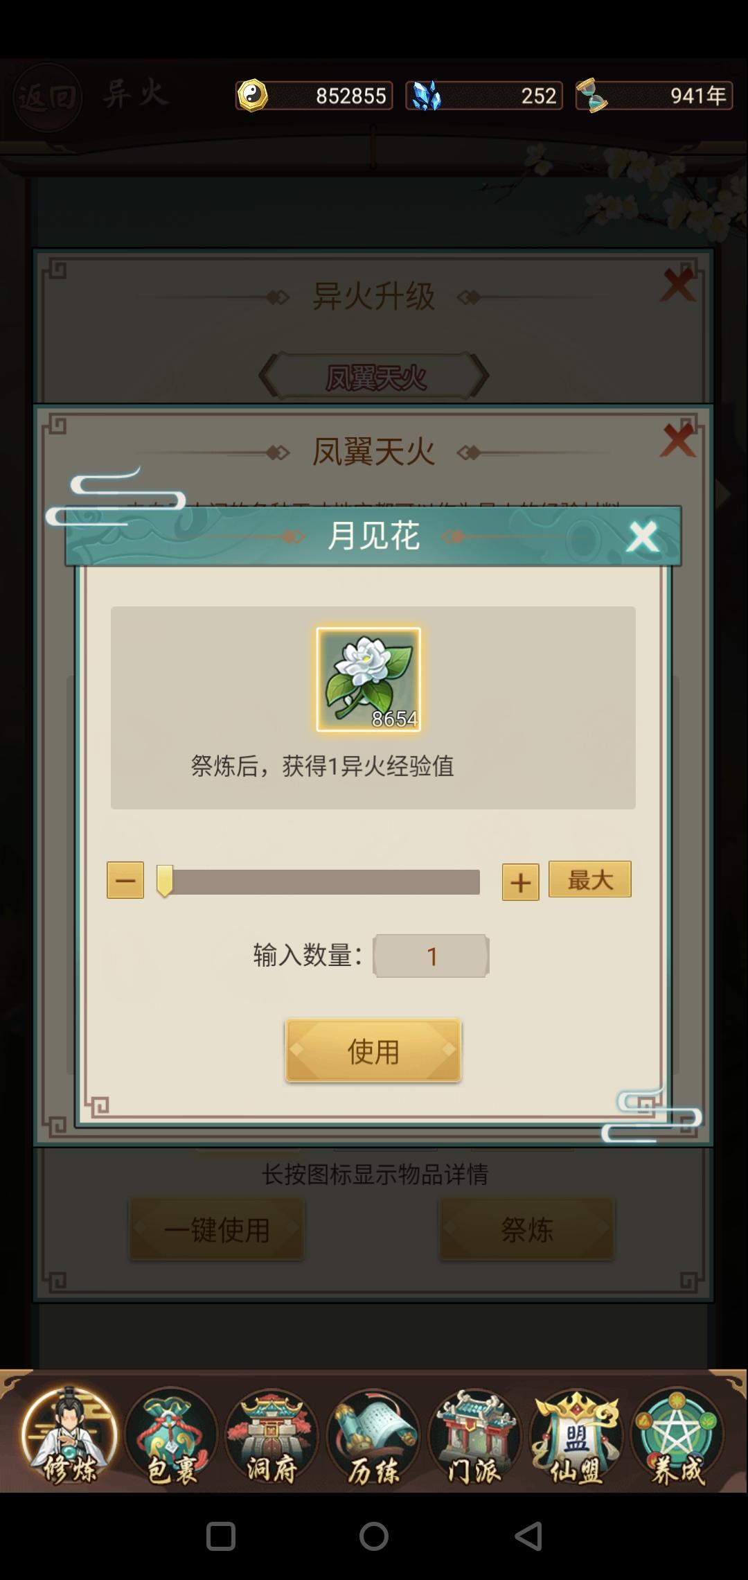The height and width of the screenshot is (1580, 748).
Task: Click the minus button to decrease quantity
Action: 125,880
